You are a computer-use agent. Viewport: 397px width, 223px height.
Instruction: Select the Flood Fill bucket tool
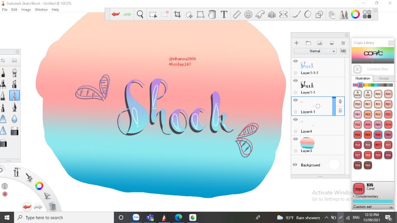pos(212,14)
